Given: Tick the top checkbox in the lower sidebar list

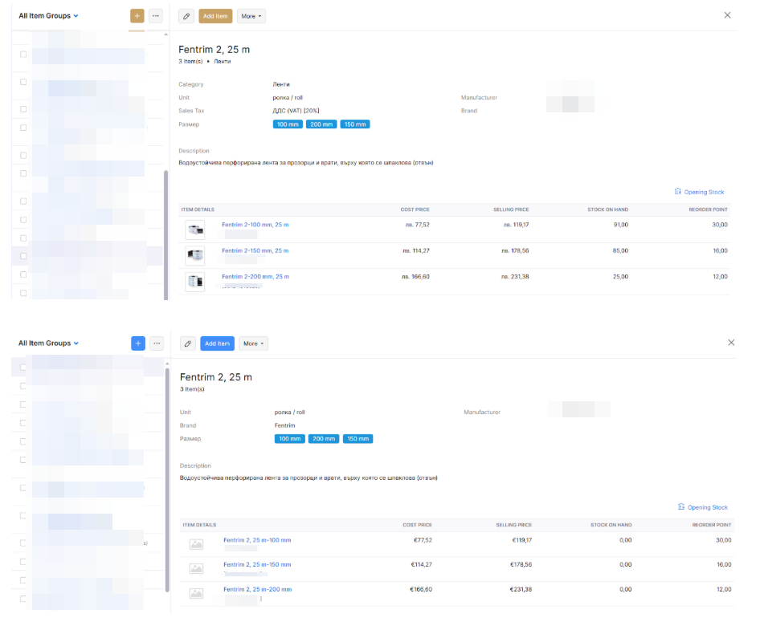Looking at the screenshot, I should (x=22, y=366).
